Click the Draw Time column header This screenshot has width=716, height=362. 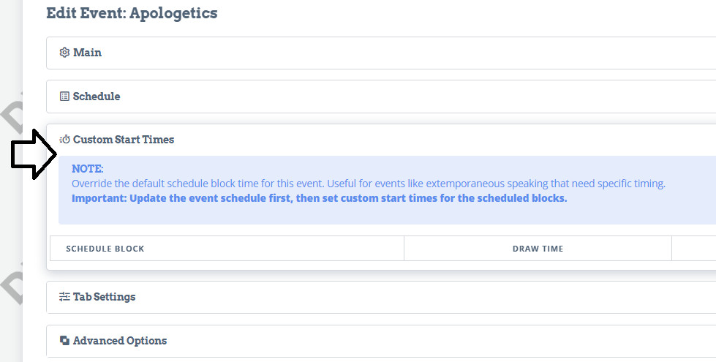pyautogui.click(x=538, y=249)
